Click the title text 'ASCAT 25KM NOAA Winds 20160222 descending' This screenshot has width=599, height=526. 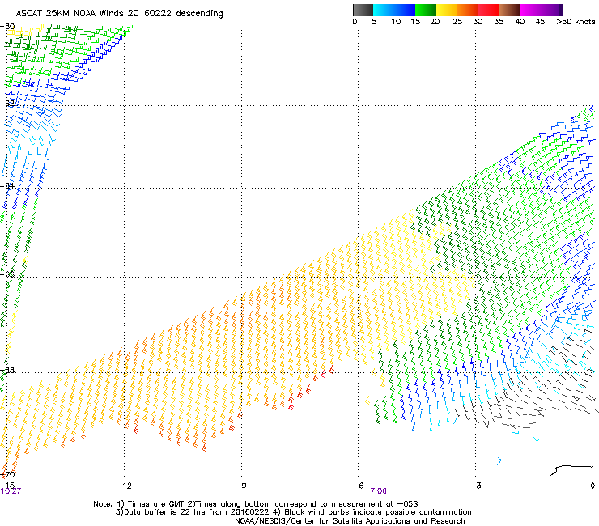tap(119, 14)
